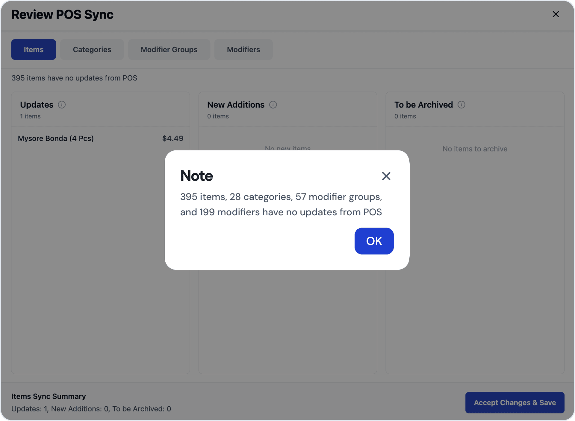
Task: Click the '0 items' count under New Additions
Action: pos(218,116)
